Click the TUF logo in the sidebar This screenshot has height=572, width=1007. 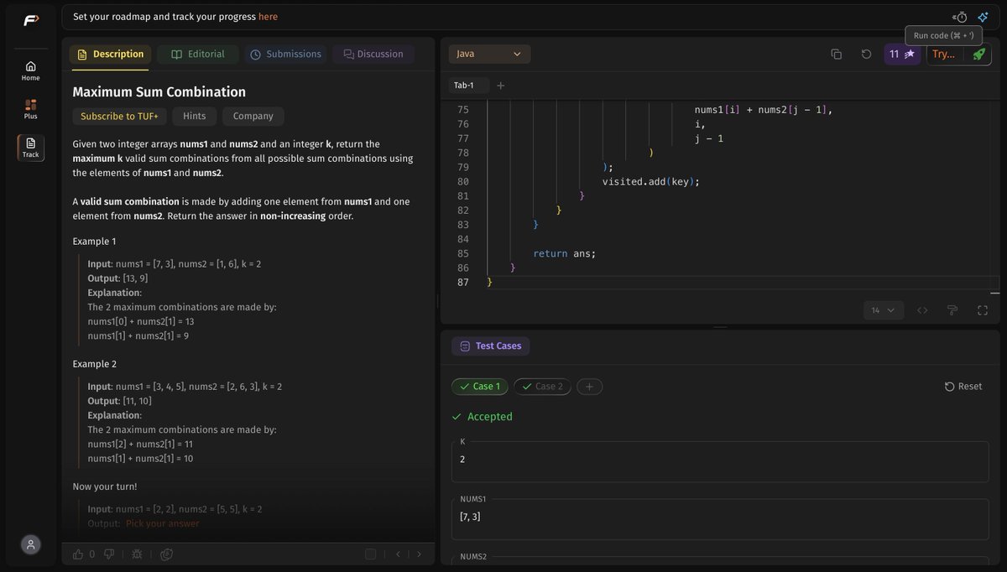point(31,20)
